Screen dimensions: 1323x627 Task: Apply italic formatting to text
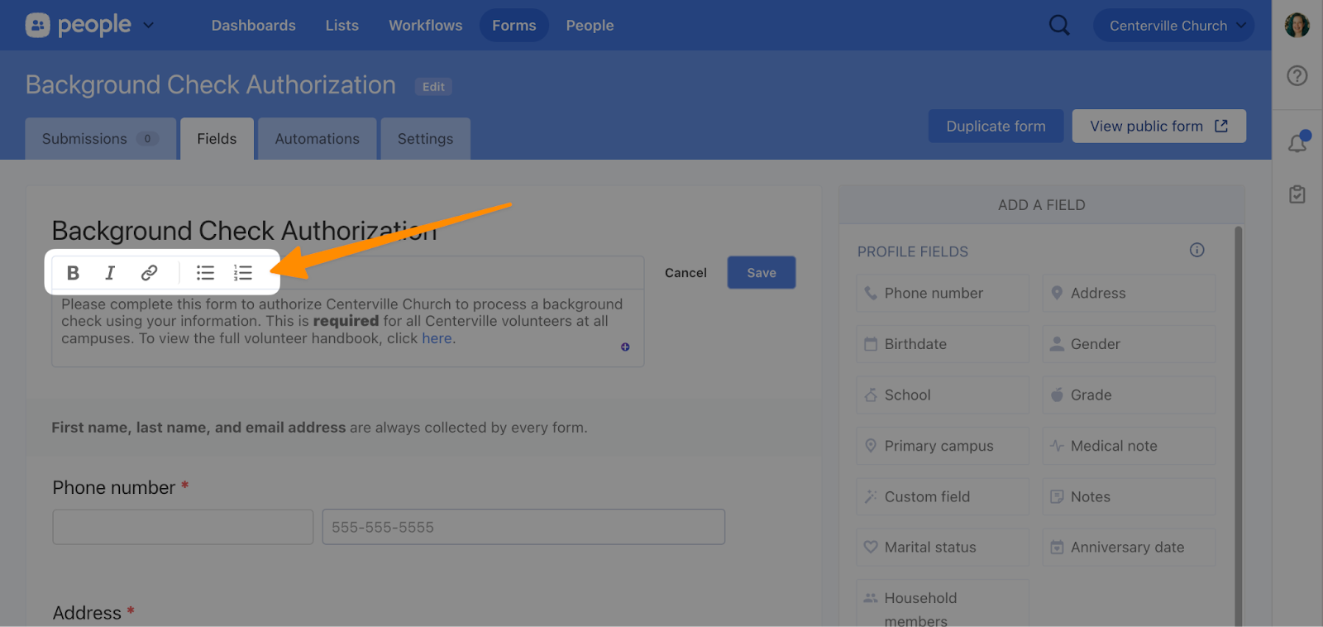point(110,273)
